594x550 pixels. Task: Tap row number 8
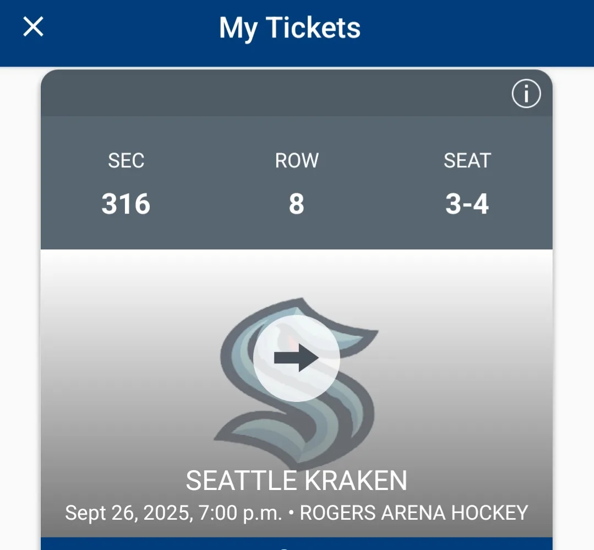297,204
